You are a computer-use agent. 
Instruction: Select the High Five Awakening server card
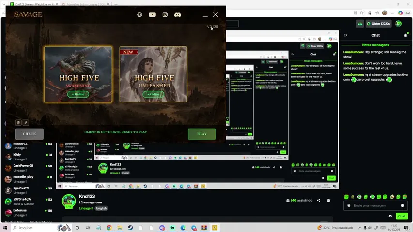pos(78,74)
